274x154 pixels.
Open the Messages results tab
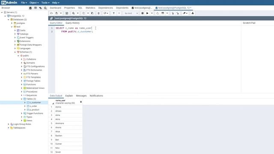pyautogui.click(x=81, y=96)
